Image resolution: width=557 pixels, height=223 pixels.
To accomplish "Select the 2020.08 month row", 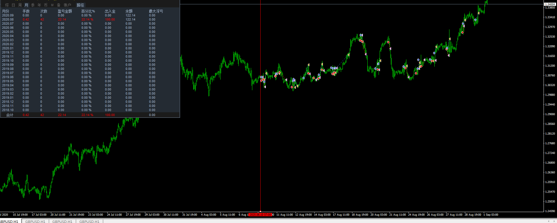I will [x=90, y=20].
